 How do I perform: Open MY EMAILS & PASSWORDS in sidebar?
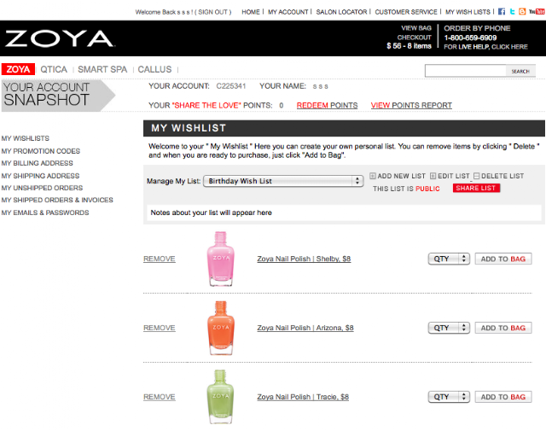click(x=45, y=213)
